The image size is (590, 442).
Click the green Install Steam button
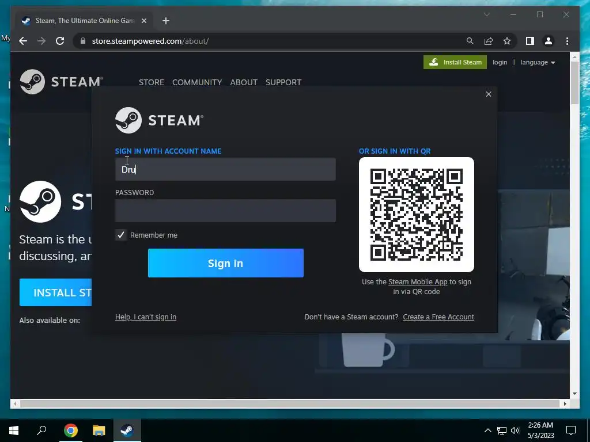pos(455,62)
